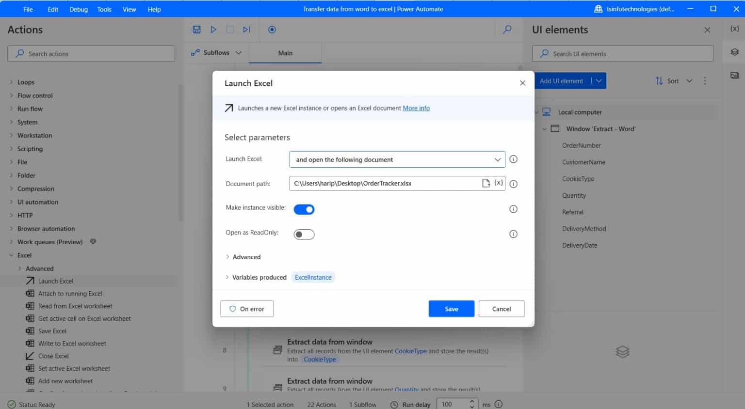
Task: Run next action using the step icon
Action: (x=246, y=29)
